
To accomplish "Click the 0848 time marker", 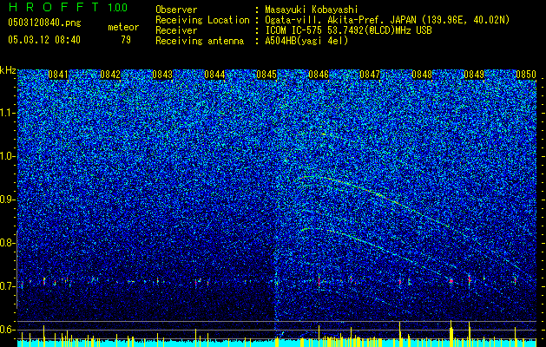I will coord(422,75).
